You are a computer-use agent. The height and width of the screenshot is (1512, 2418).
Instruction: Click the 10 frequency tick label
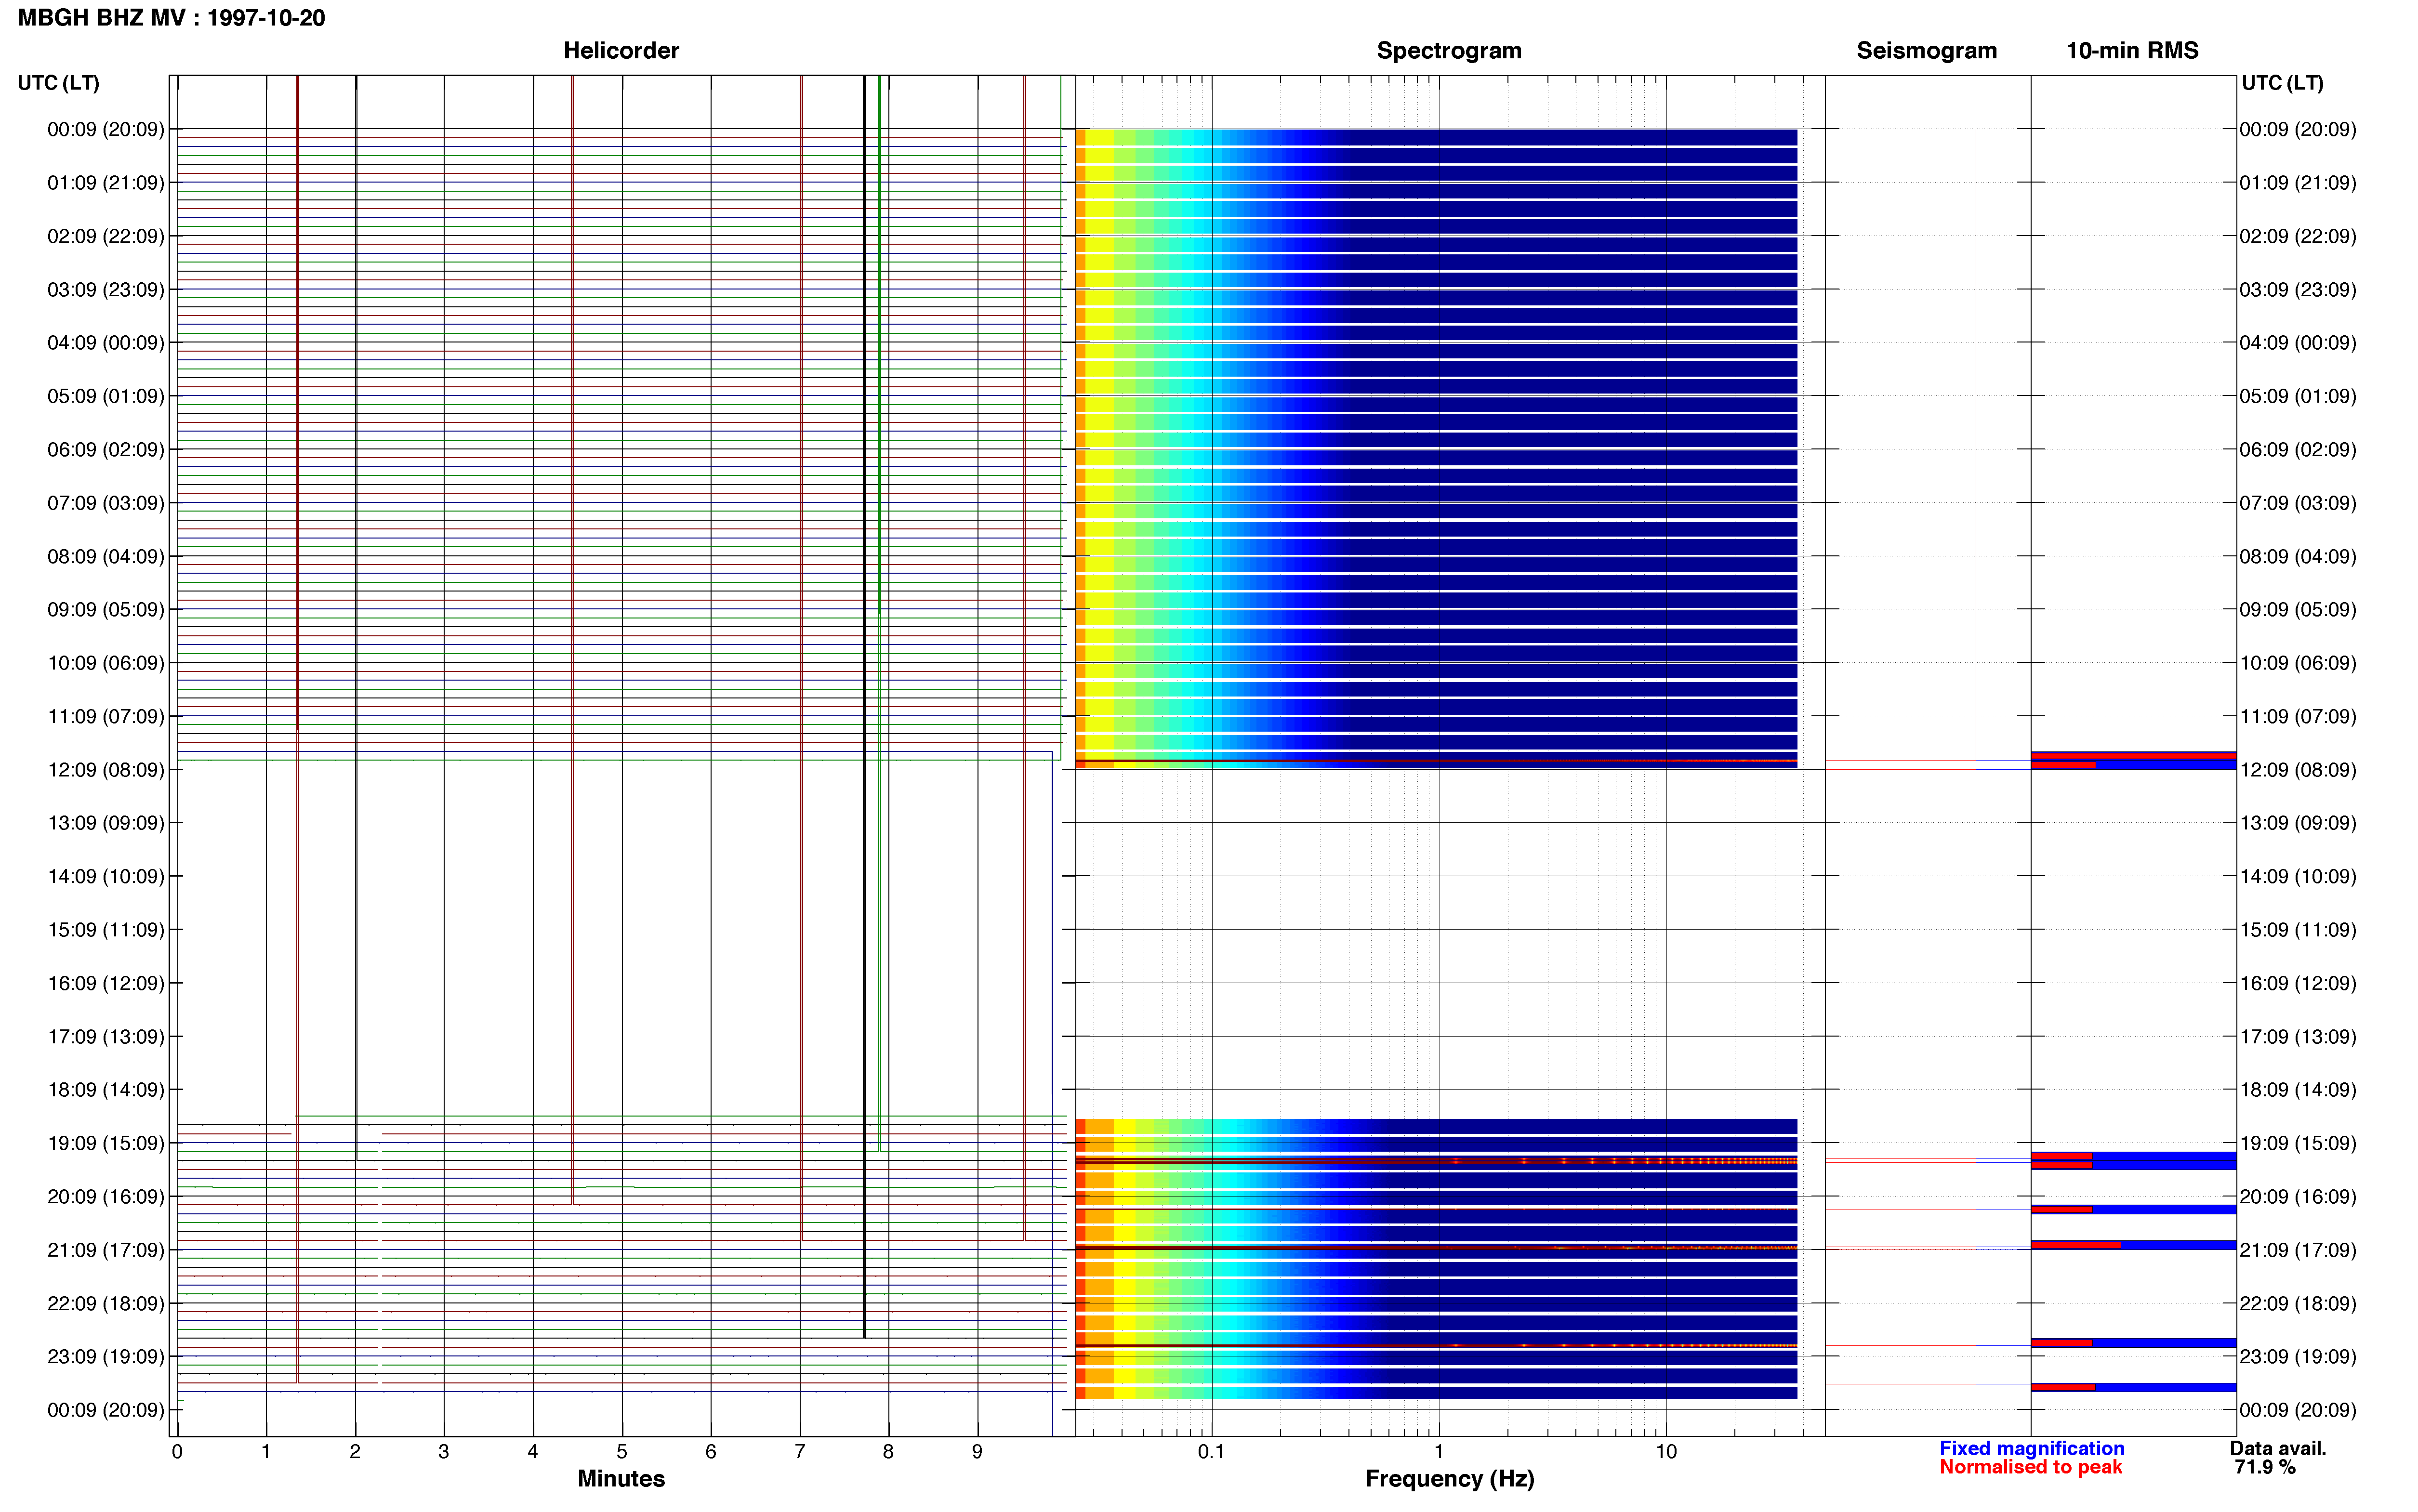(1666, 1452)
